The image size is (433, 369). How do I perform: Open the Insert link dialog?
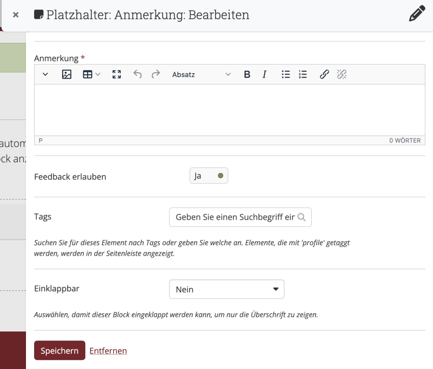coord(324,75)
